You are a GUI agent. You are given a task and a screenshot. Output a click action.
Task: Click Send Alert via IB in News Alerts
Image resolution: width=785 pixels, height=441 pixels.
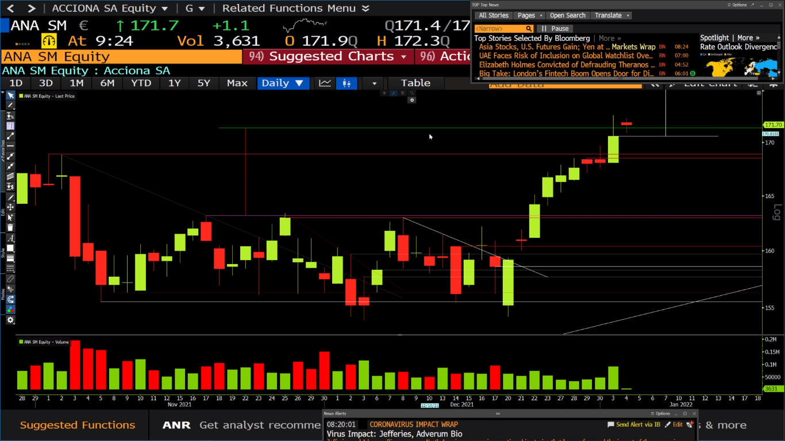[634, 424]
